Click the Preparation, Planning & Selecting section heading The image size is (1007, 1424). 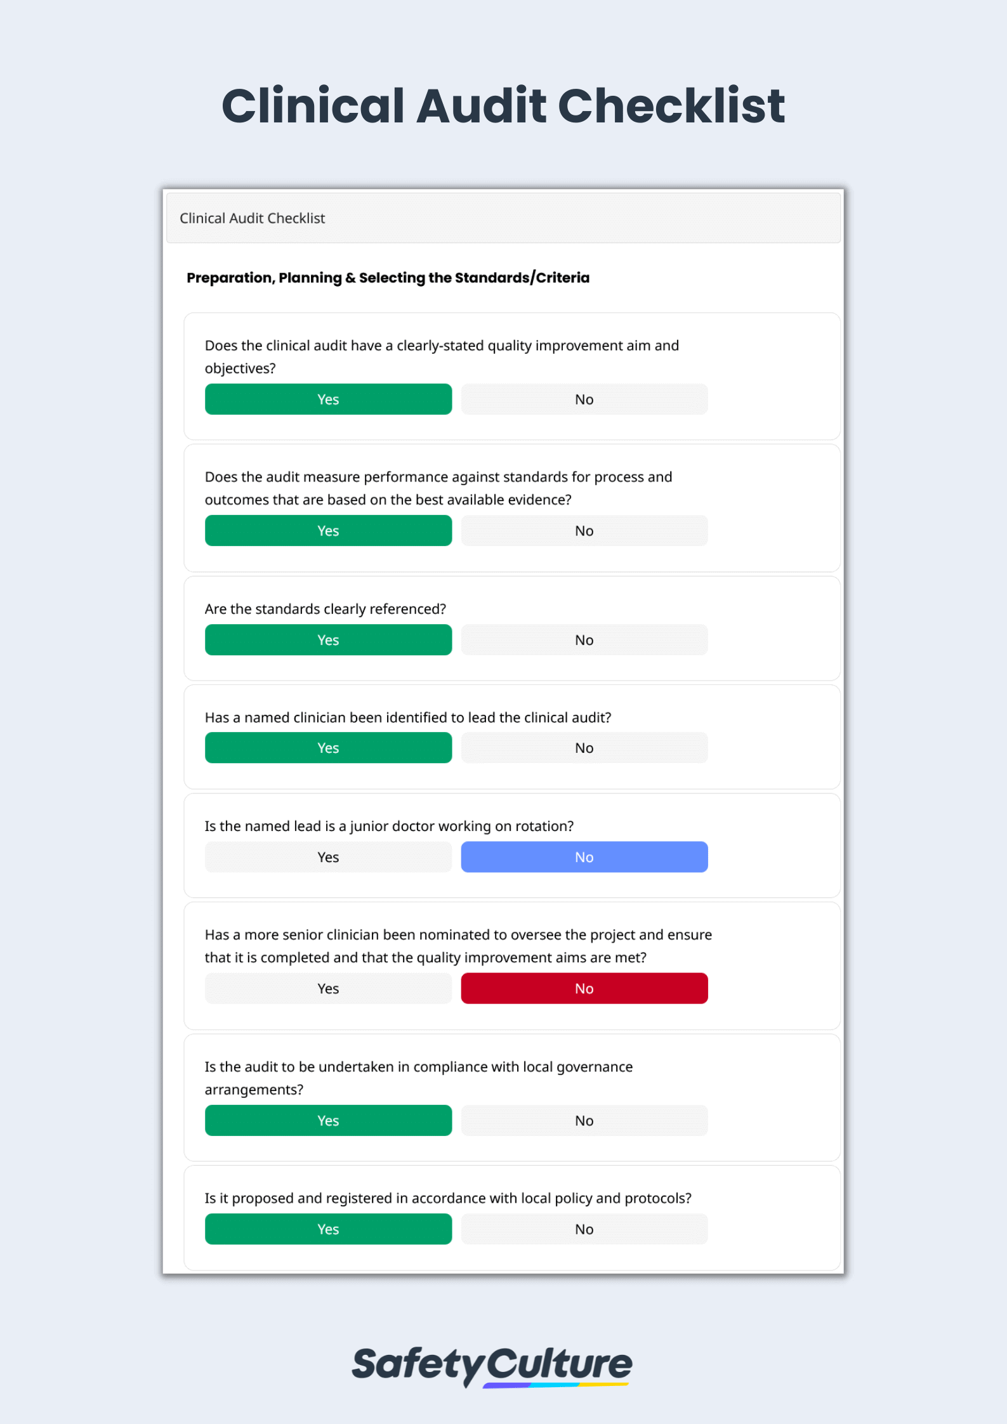tap(388, 278)
